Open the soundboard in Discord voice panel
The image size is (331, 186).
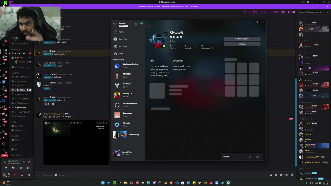pyautogui.click(x=28, y=168)
